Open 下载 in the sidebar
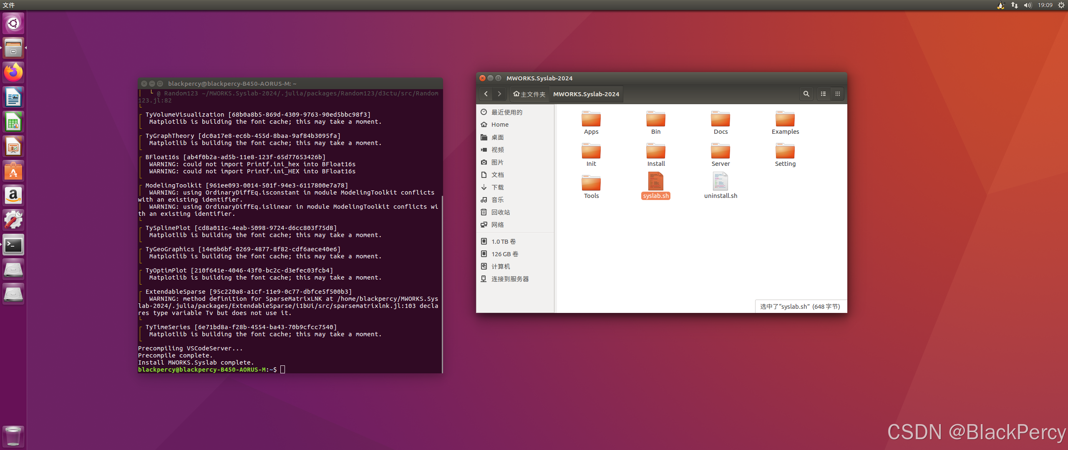Screen dimensions: 1068x450 [515, 187]
